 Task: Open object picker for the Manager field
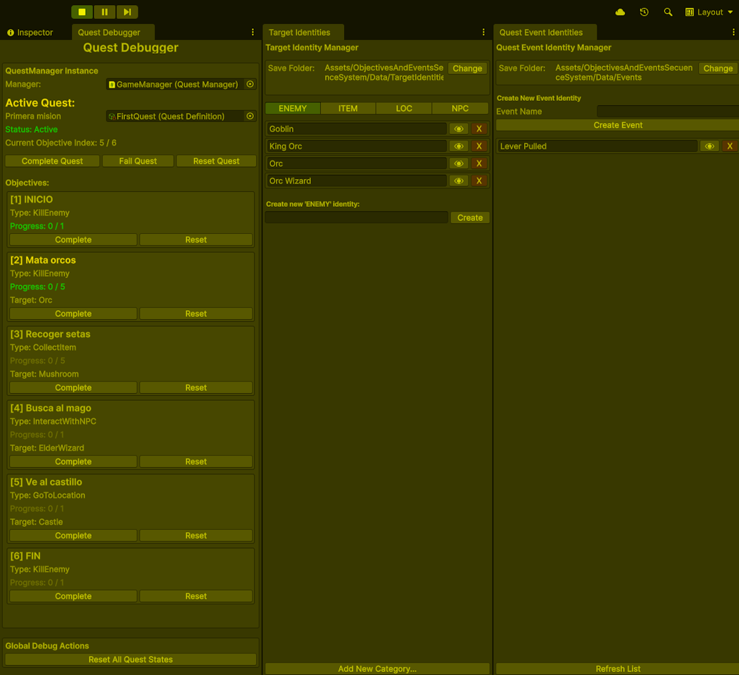coord(250,84)
